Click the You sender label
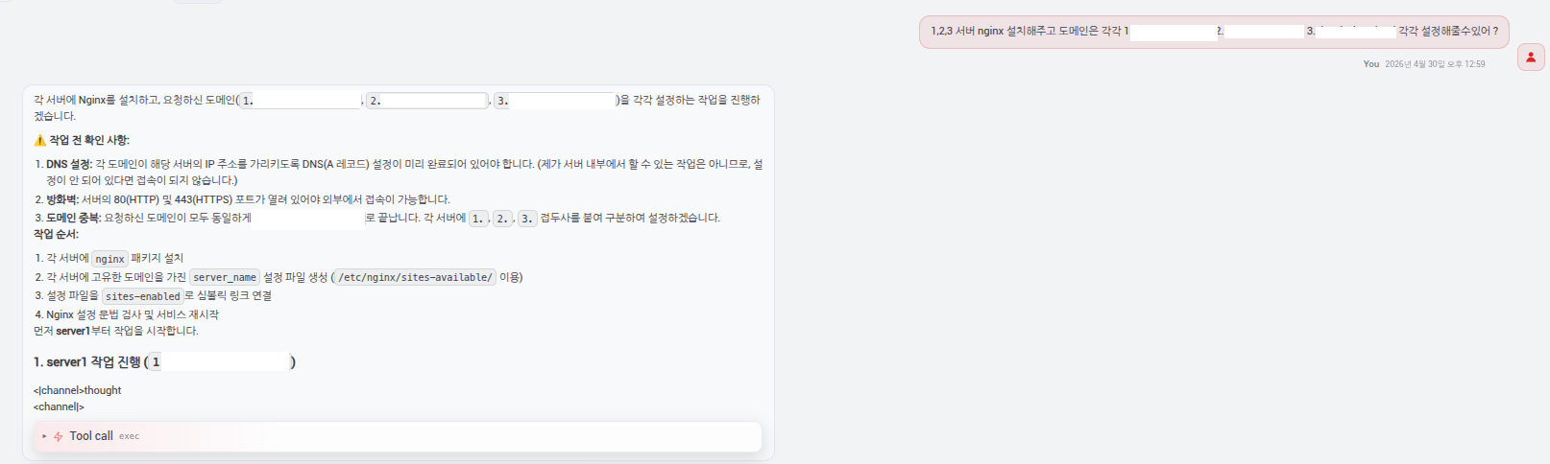This screenshot has height=464, width=1550. coord(1370,64)
